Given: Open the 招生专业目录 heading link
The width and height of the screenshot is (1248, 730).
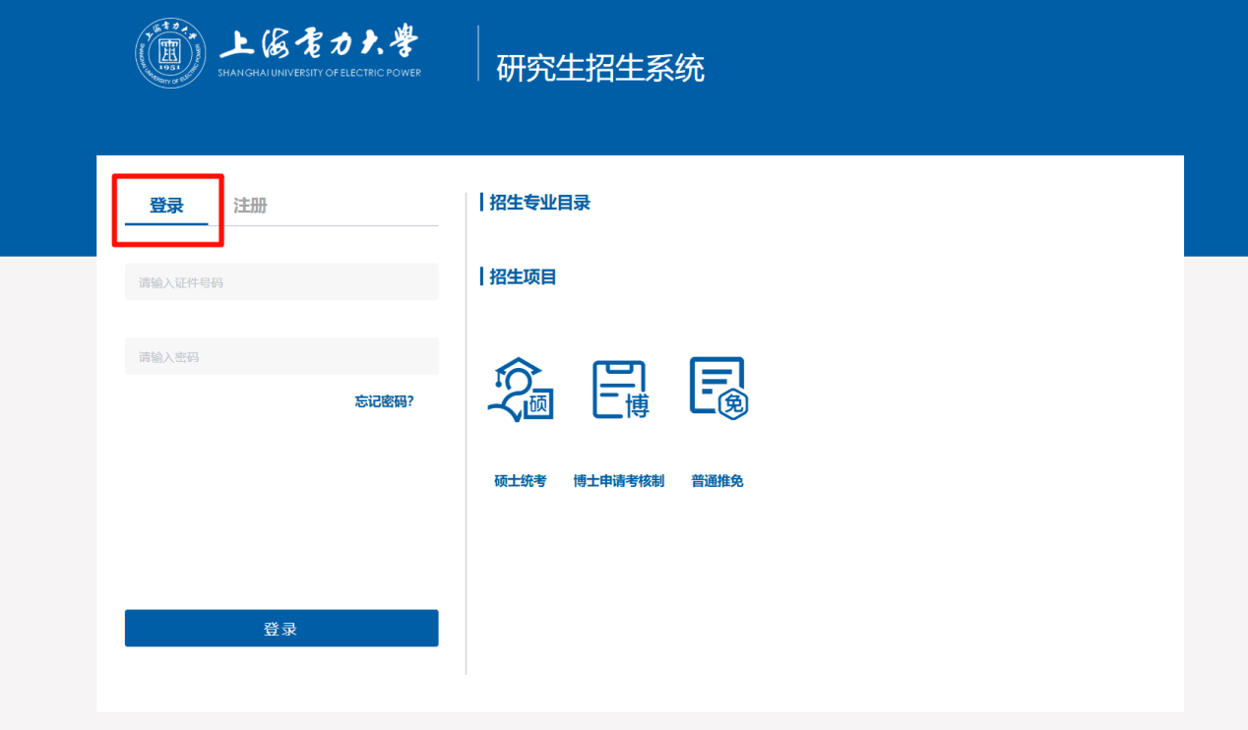Looking at the screenshot, I should click(539, 203).
